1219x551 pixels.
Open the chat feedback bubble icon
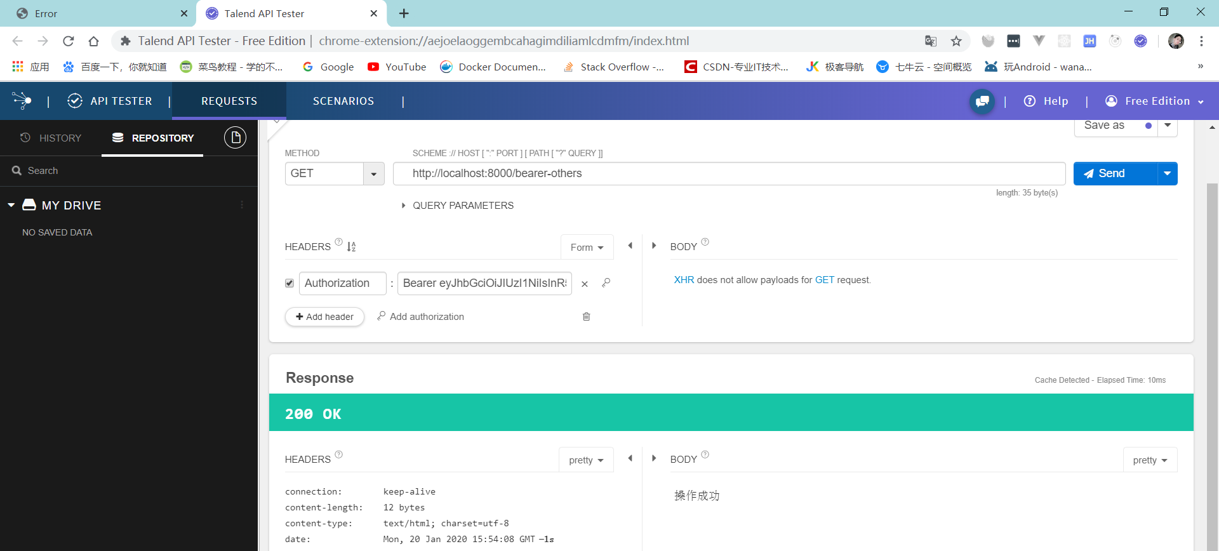coord(982,101)
